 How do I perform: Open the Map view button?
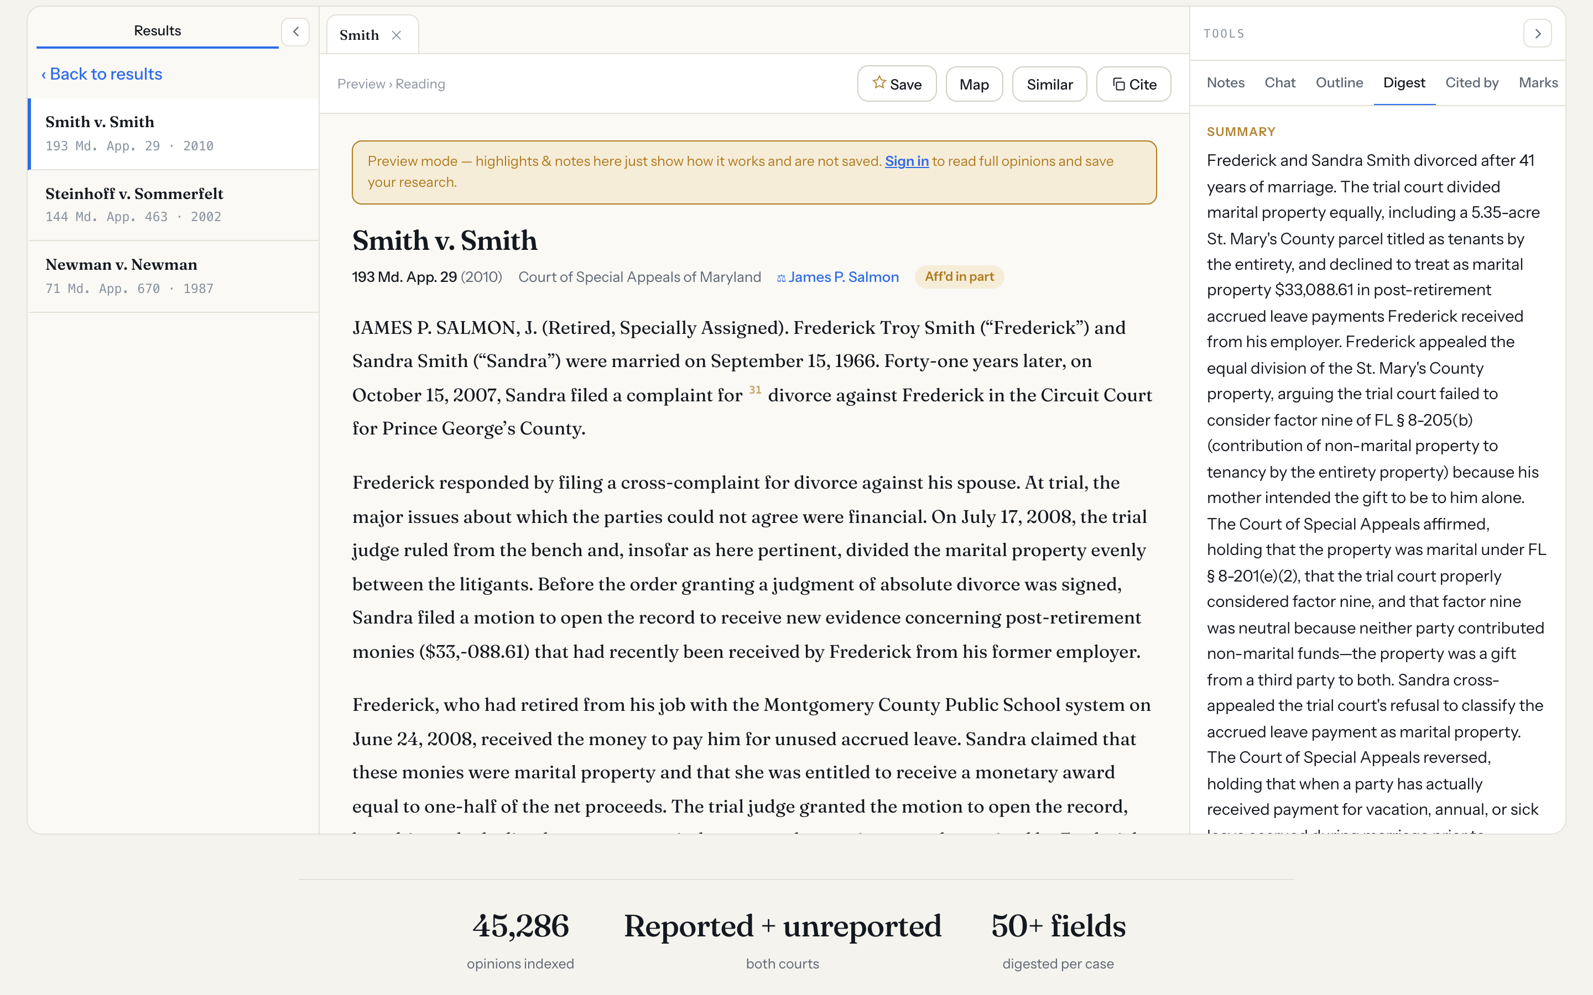[974, 84]
